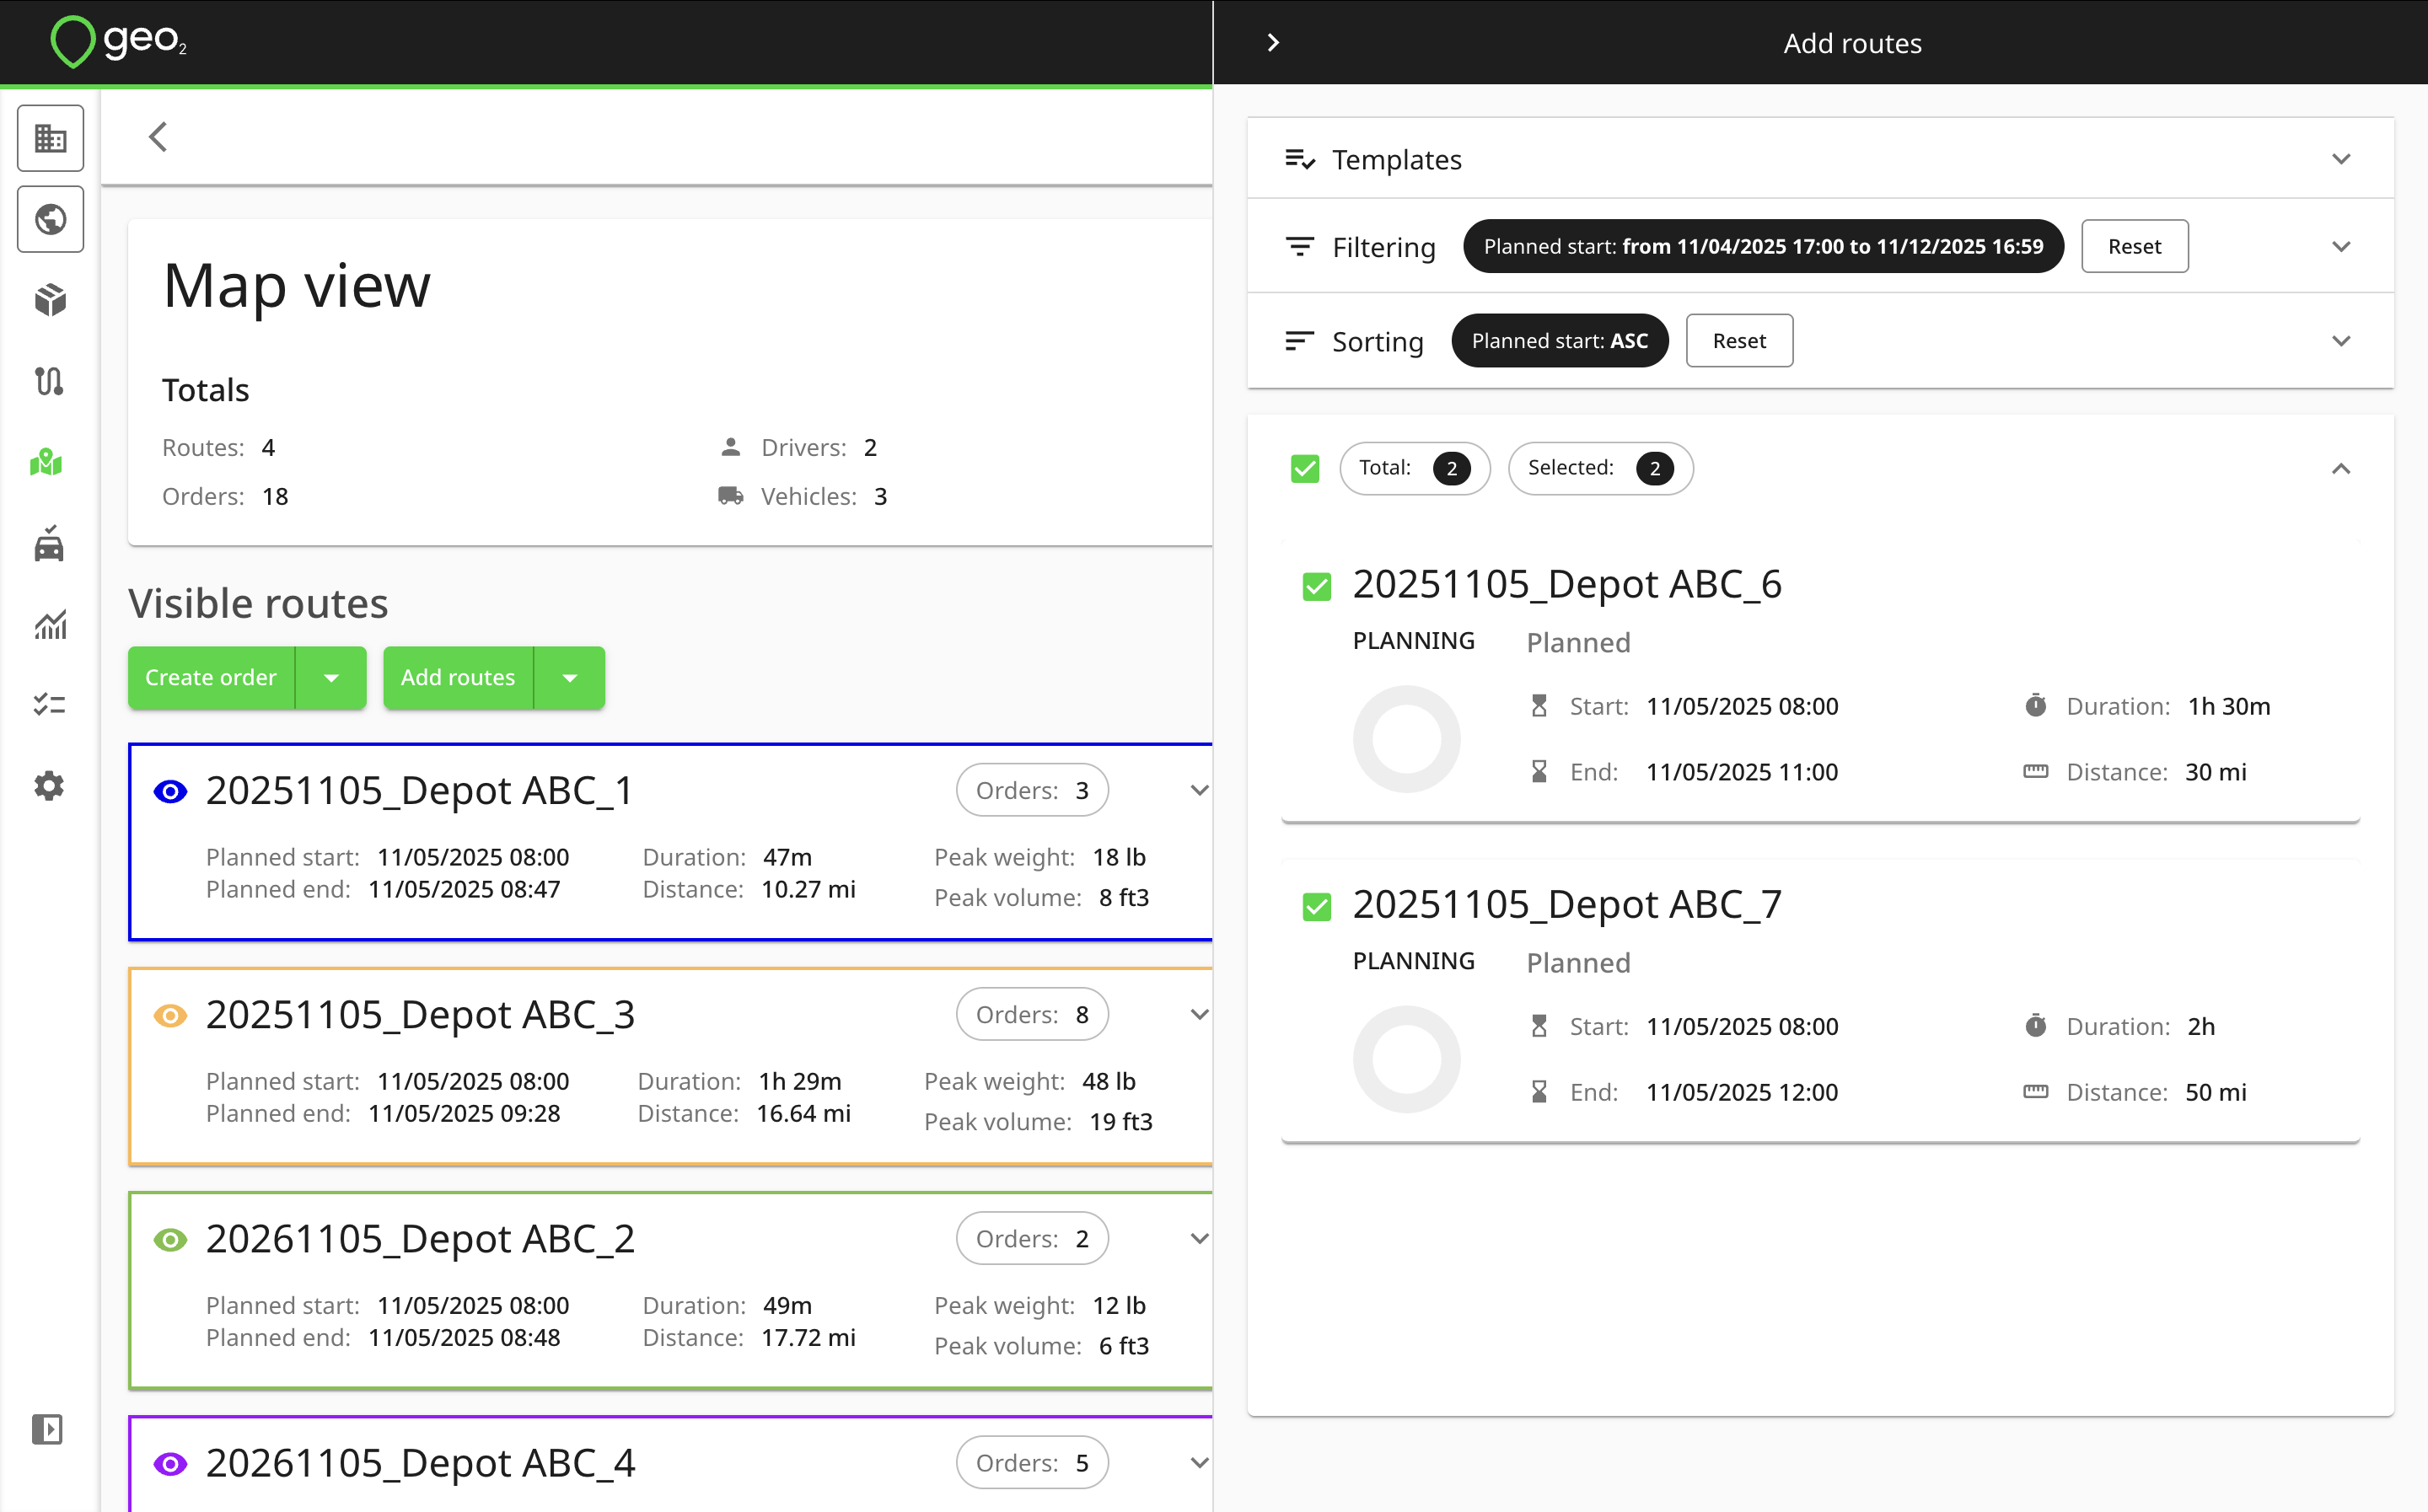The height and width of the screenshot is (1512, 2428).
Task: Click the progress ring for Depot ABC_7
Action: pos(1406,1059)
